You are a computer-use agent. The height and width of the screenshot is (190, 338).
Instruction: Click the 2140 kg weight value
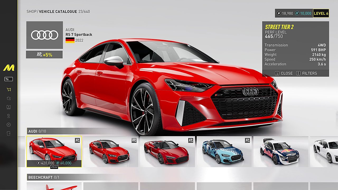[x=319, y=55]
